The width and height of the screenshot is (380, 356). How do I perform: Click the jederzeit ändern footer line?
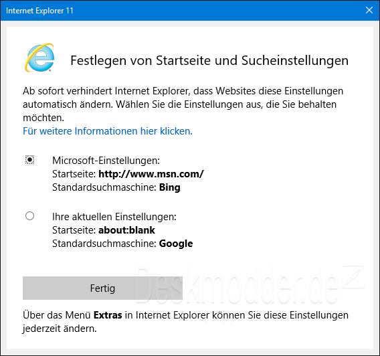click(x=60, y=329)
